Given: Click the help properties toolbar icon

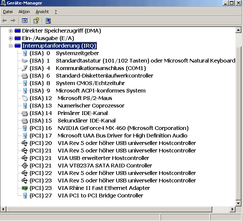Looking at the screenshot, I should (36, 21).
